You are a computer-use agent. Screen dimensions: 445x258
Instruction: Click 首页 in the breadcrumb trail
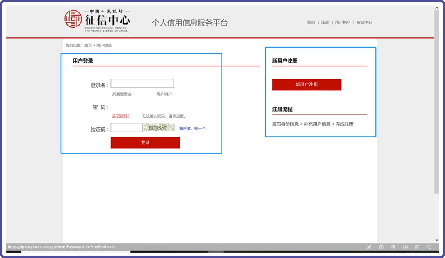coord(88,45)
